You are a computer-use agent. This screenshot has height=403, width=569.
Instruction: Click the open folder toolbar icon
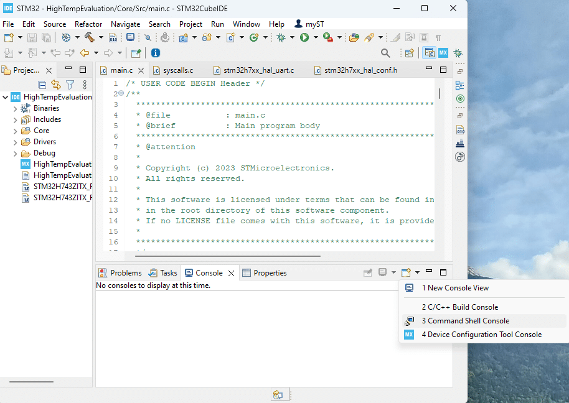(x=354, y=37)
